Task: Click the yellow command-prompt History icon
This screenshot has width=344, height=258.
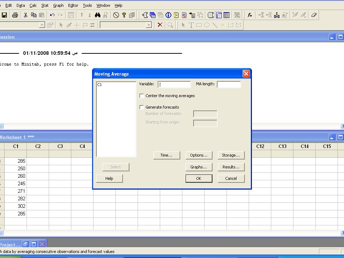Action: click(x=176, y=15)
